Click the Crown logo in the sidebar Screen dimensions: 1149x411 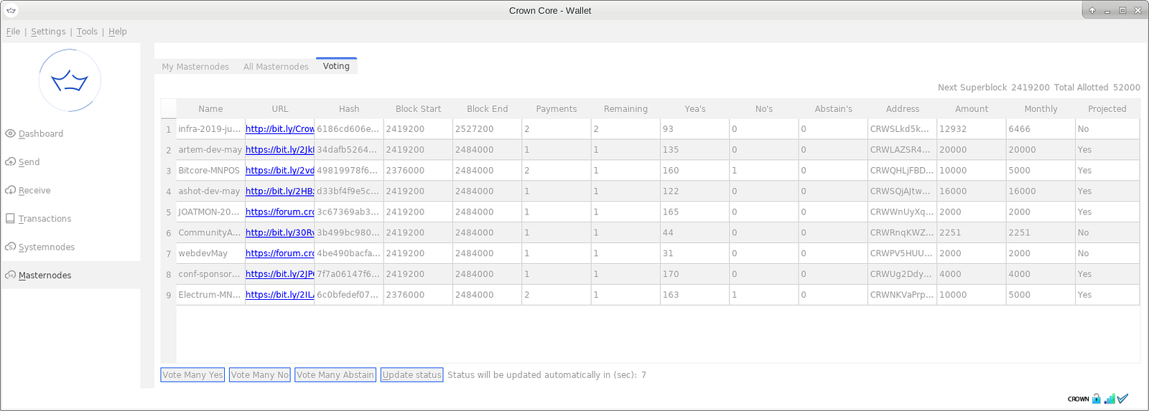pyautogui.click(x=70, y=80)
